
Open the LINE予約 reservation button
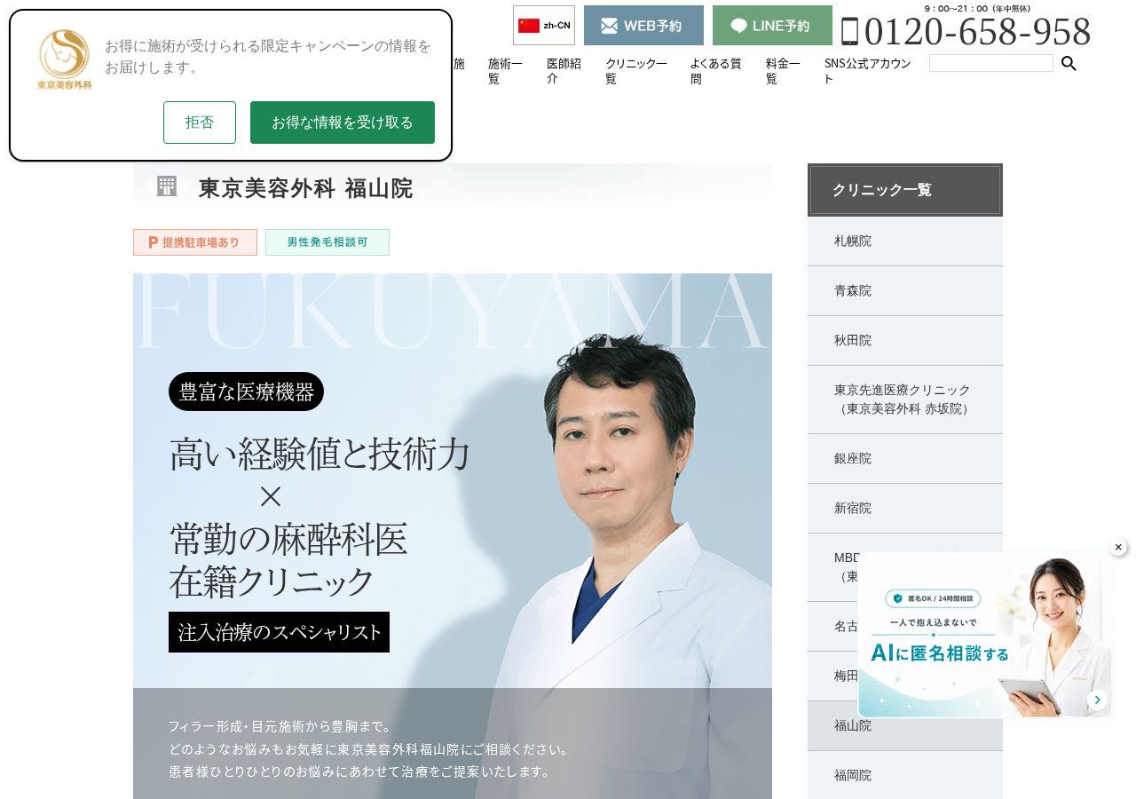click(772, 25)
